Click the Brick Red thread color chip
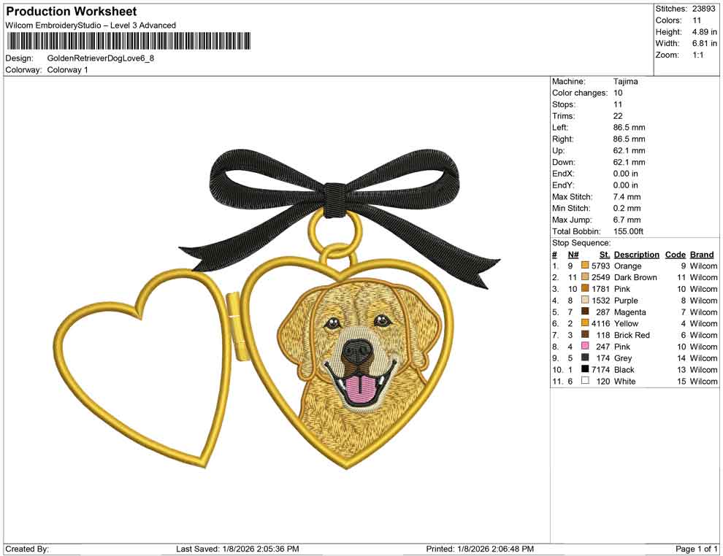This screenshot has height=556, width=723. tap(584, 335)
